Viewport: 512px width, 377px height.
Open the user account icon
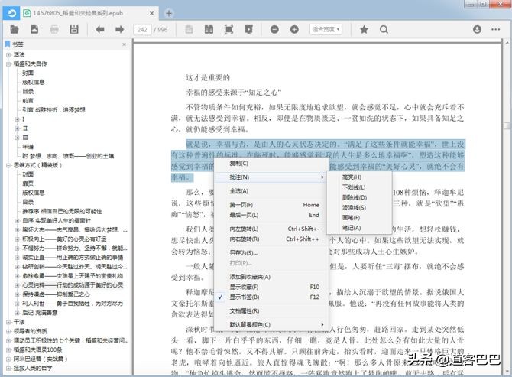[x=477, y=29]
